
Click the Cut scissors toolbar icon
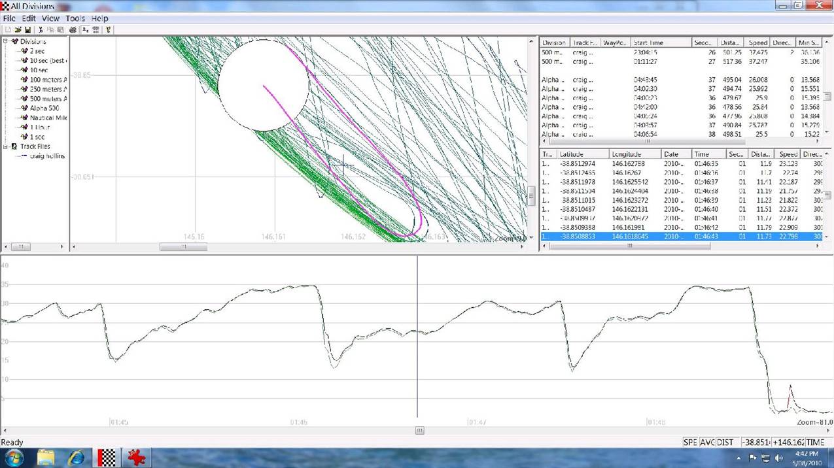click(x=41, y=29)
